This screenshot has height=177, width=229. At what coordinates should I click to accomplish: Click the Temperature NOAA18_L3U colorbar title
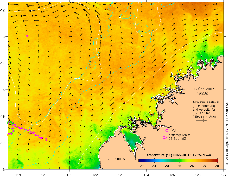point(178,155)
